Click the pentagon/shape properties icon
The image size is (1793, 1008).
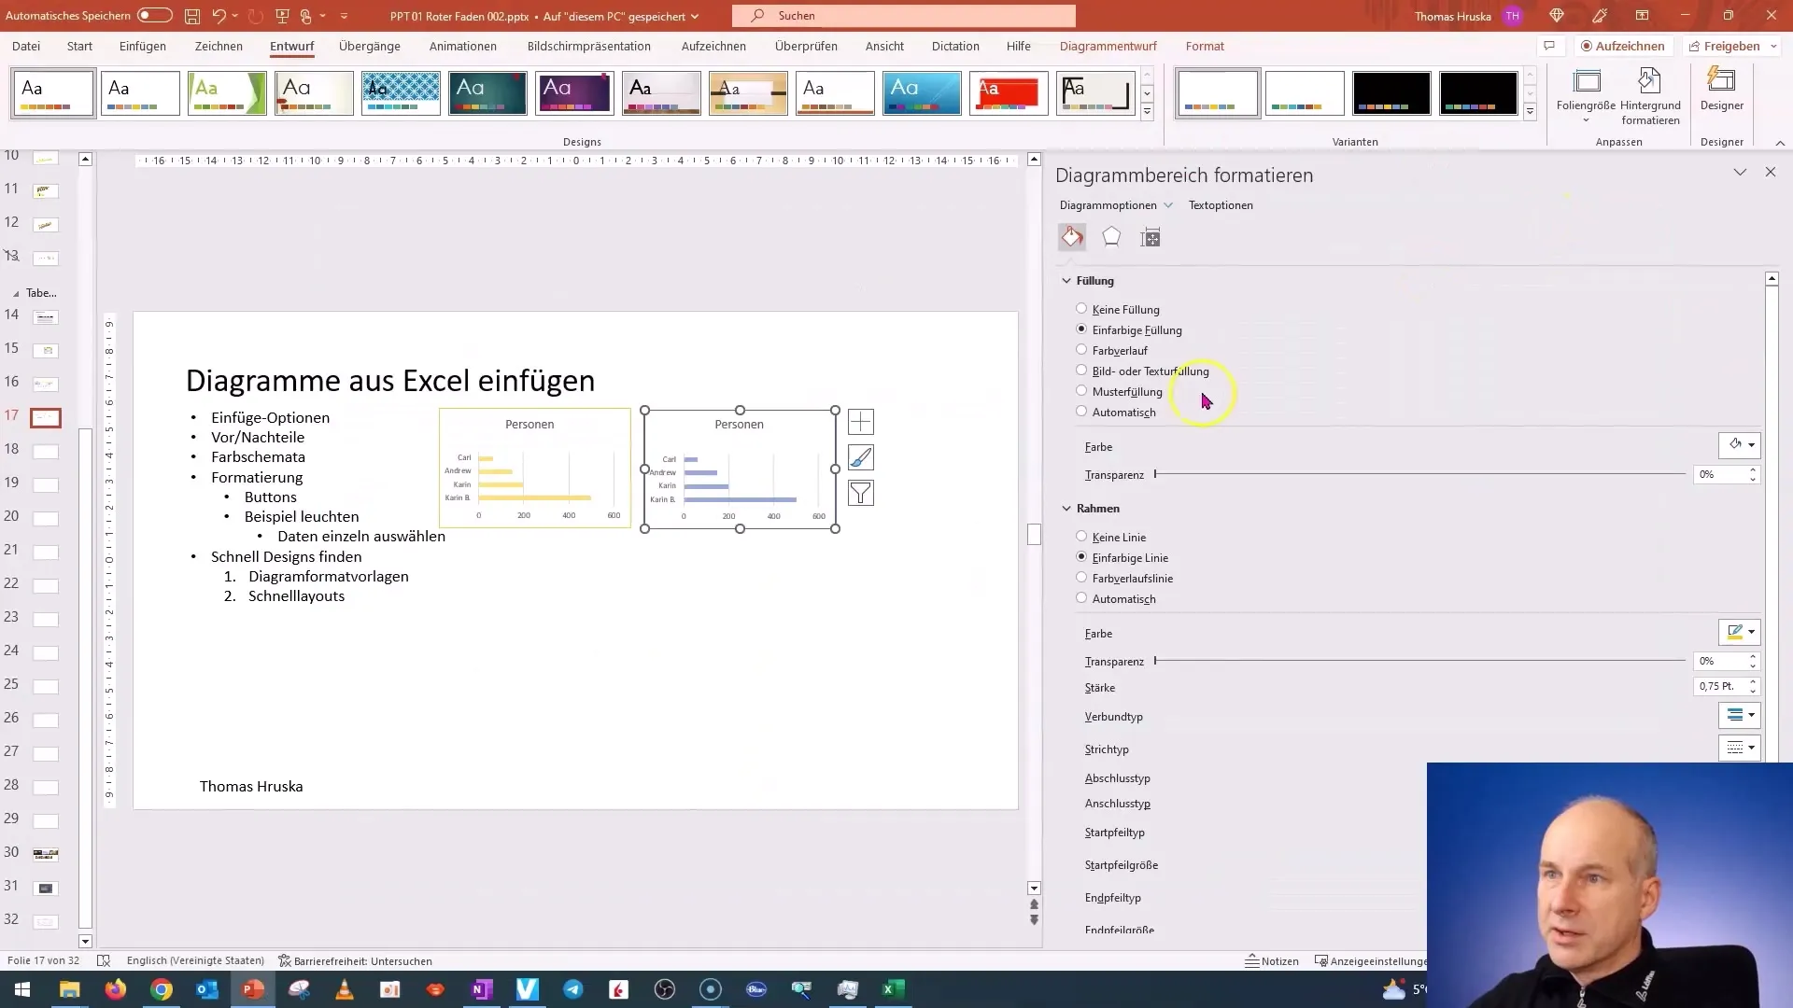[x=1110, y=236]
